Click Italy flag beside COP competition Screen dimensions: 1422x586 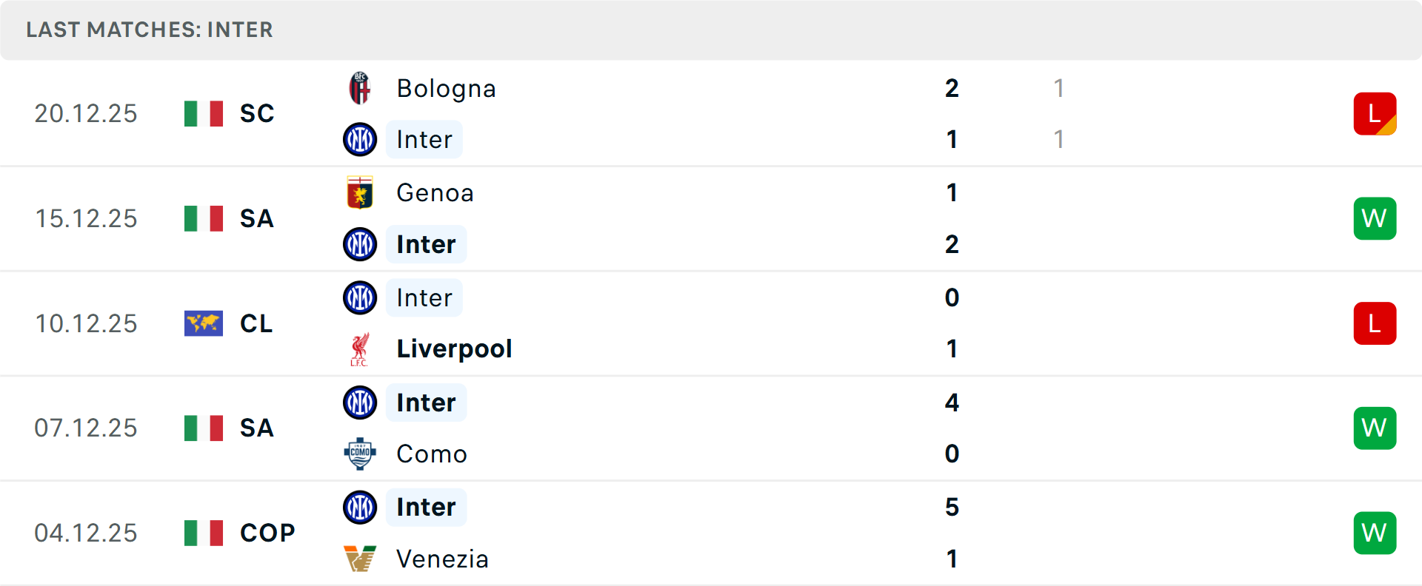pyautogui.click(x=204, y=533)
